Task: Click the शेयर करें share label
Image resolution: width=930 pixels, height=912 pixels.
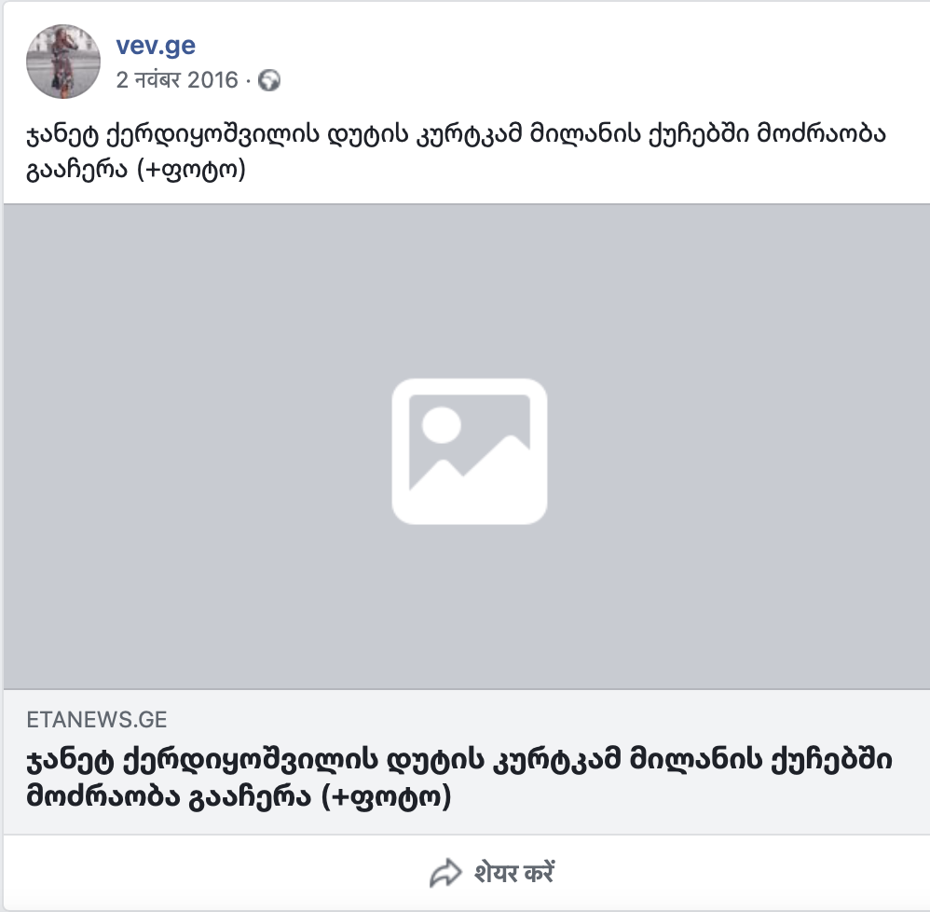Action: (513, 873)
